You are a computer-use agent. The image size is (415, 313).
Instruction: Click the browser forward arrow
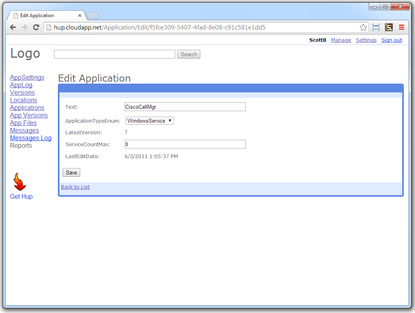pos(24,27)
